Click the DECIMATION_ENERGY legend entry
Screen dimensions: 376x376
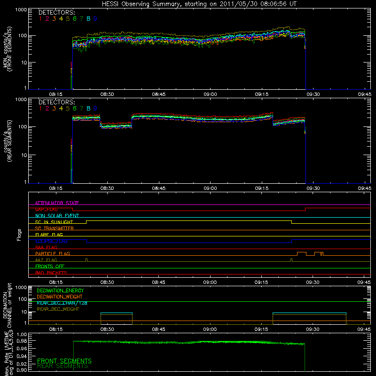pos(60,290)
